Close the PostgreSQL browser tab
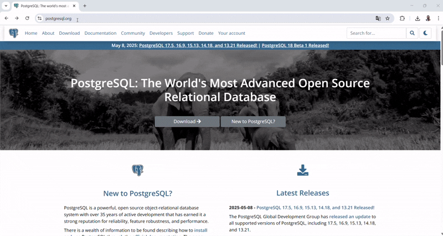The height and width of the screenshot is (236, 443). [74, 6]
